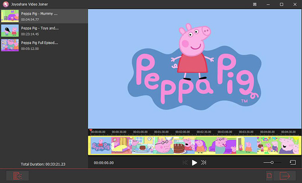Click the Daddy Pig with glasses filmstrip frame
Image resolution: width=302 pixels, height=183 pixels.
(x=164, y=145)
